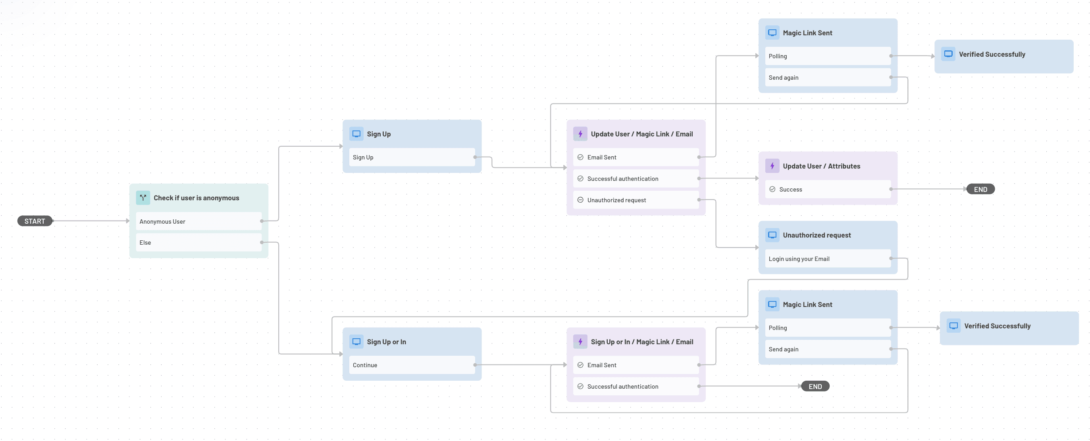Screen dimensions: 1090x441
Task: Click lightning icon on Update User Attributes node
Action: [772, 166]
